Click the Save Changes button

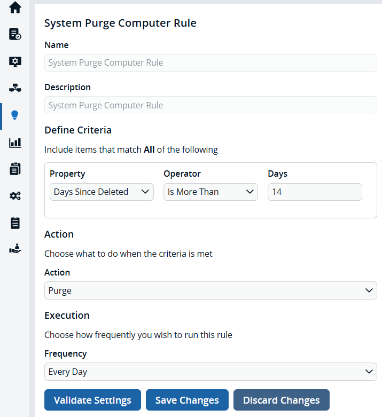pos(187,400)
